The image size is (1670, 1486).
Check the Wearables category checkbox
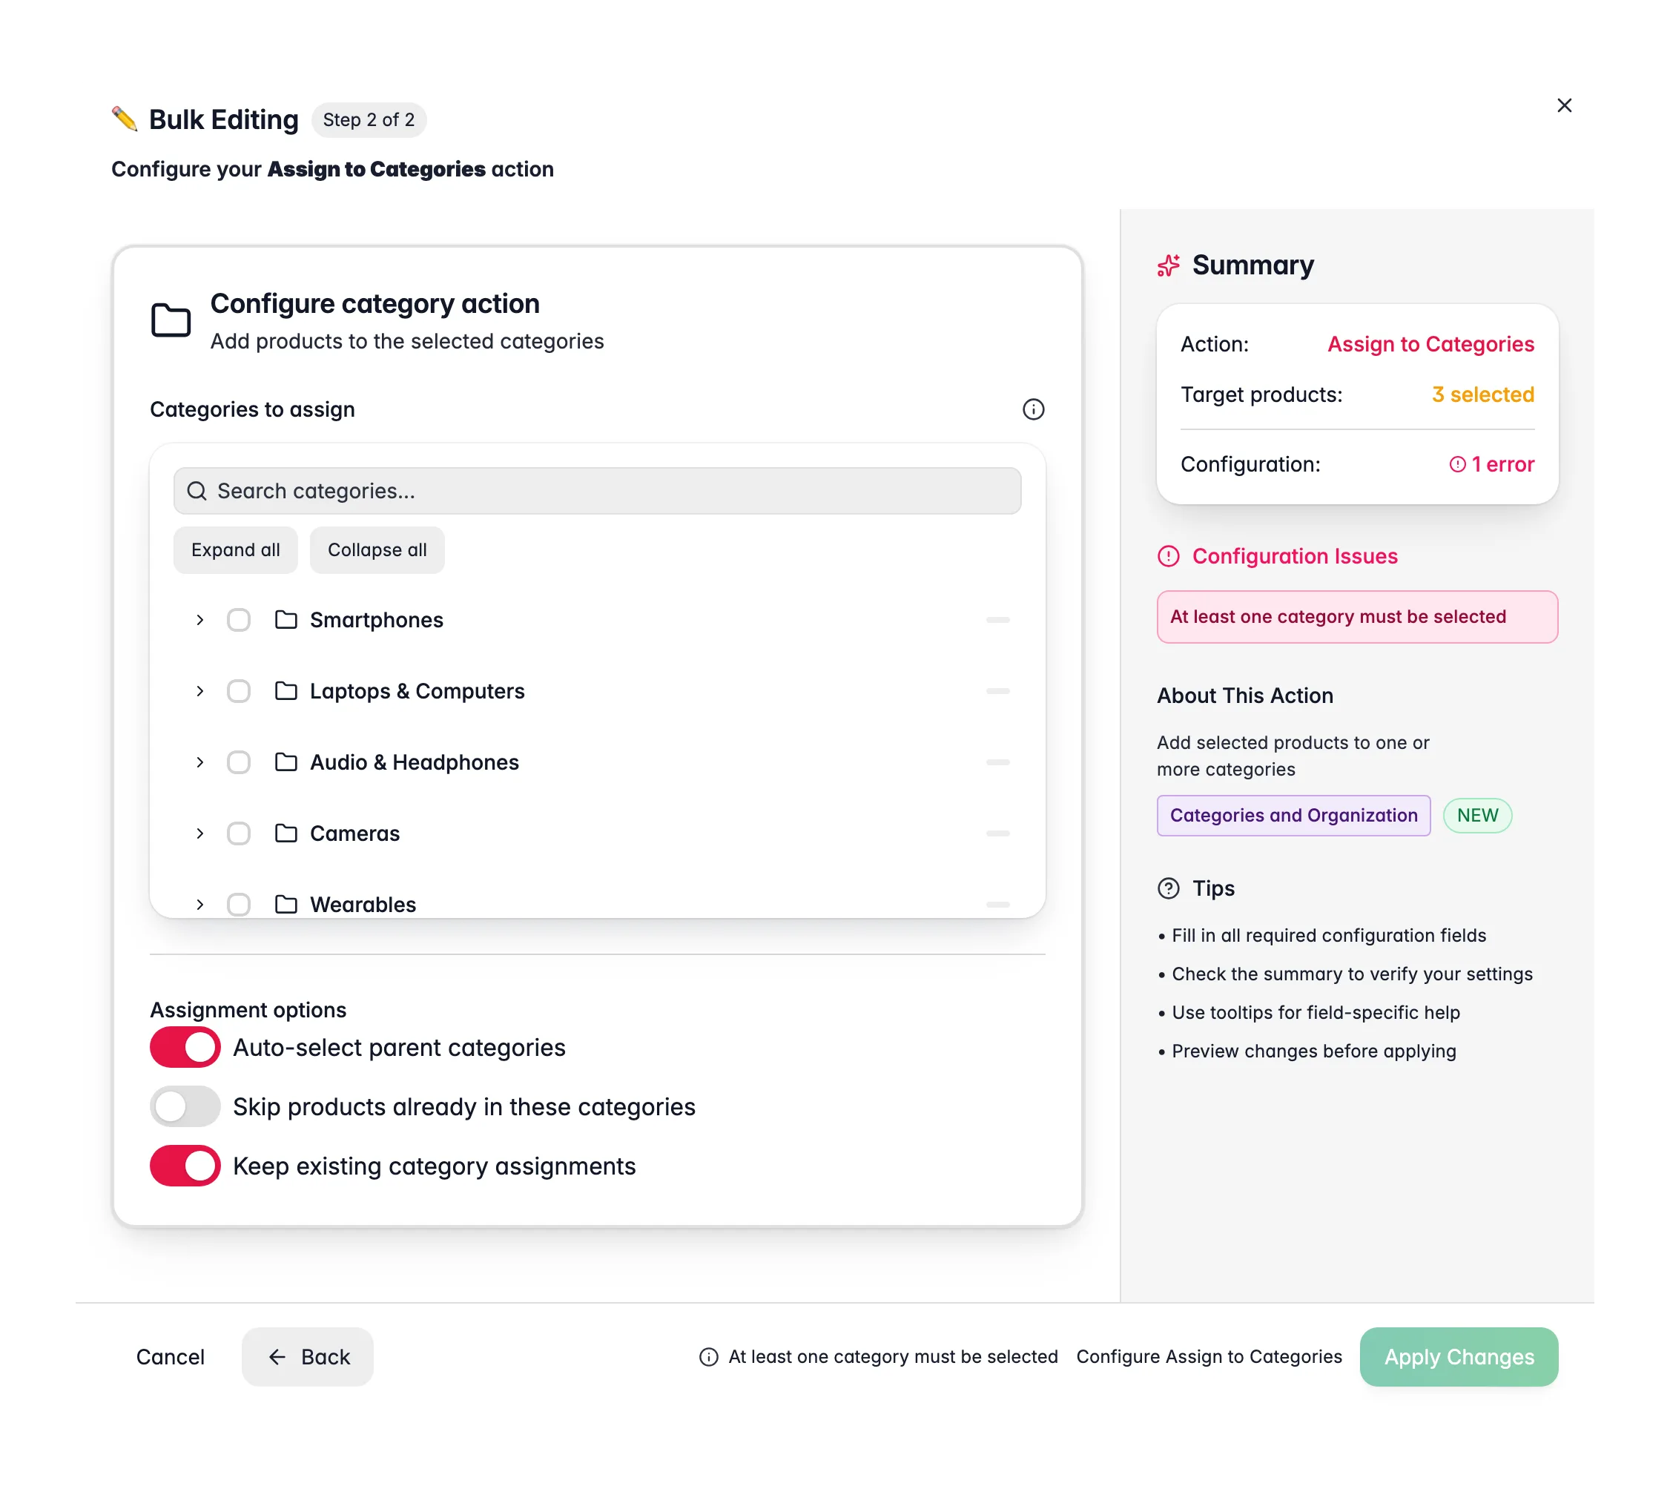(239, 905)
